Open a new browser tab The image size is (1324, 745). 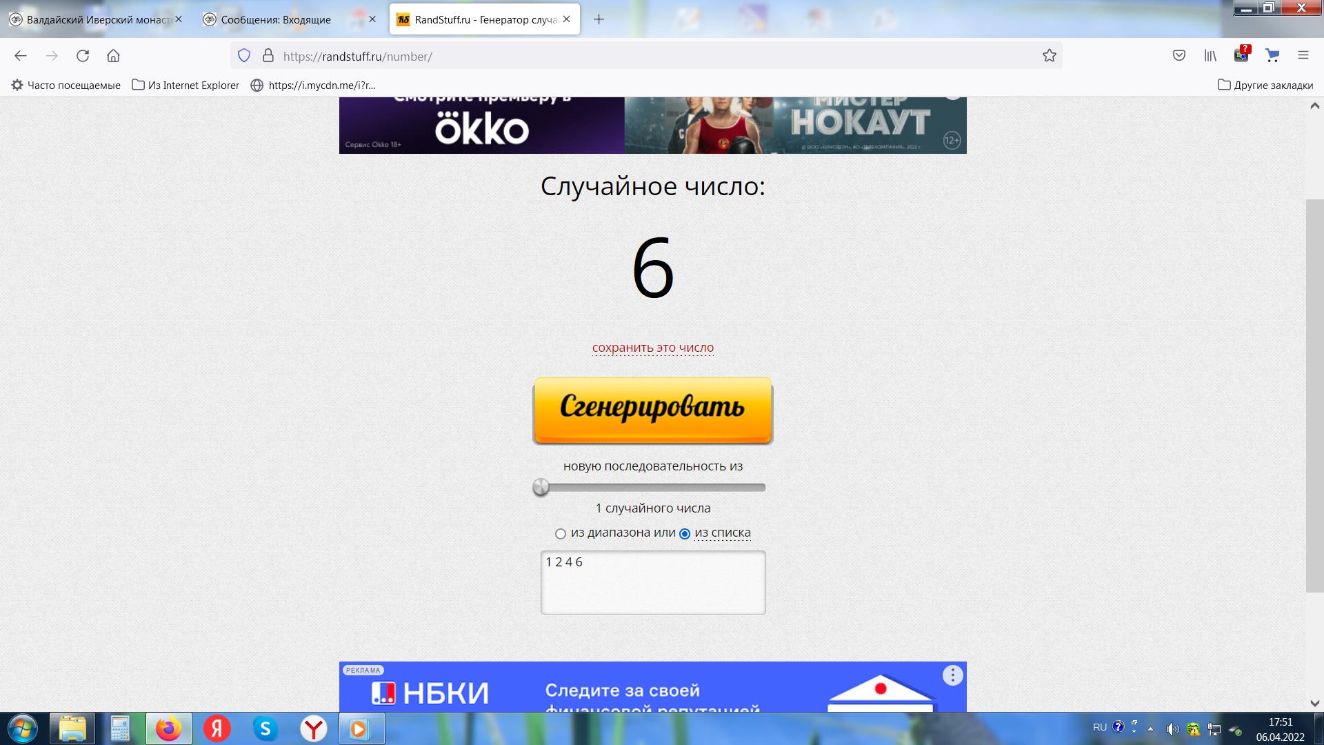click(599, 19)
